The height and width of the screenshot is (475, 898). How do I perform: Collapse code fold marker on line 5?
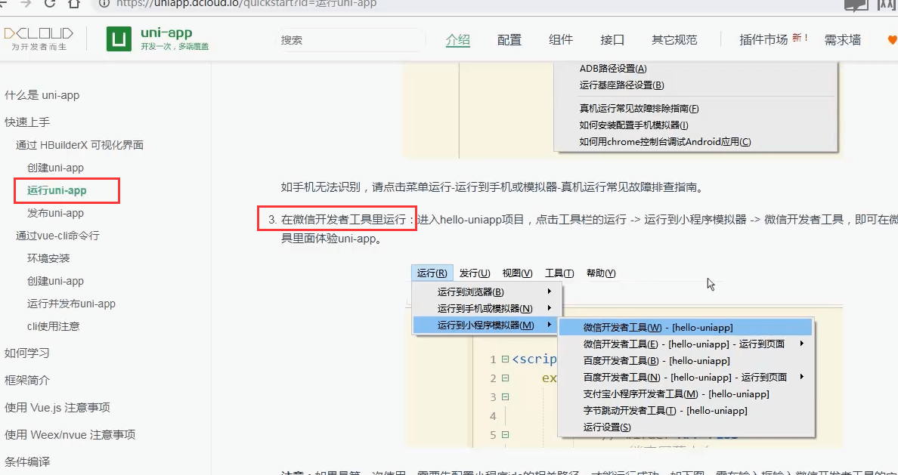pos(504,435)
